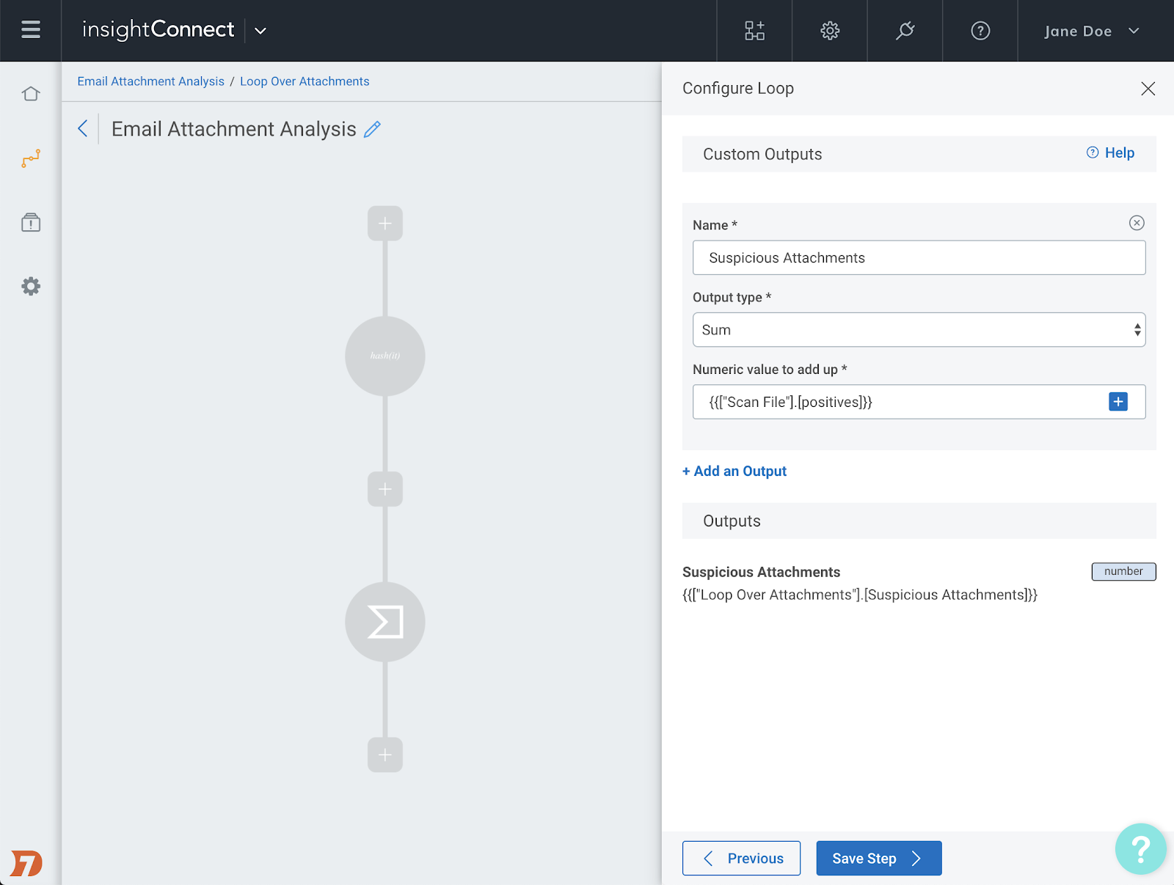The width and height of the screenshot is (1174, 885).
Task: Click the add-widget icon in top bar
Action: [754, 31]
